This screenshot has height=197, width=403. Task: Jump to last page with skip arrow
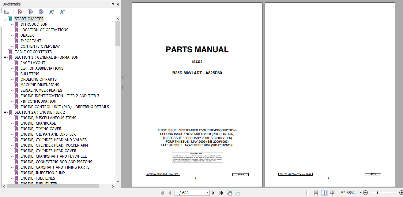tap(221, 193)
